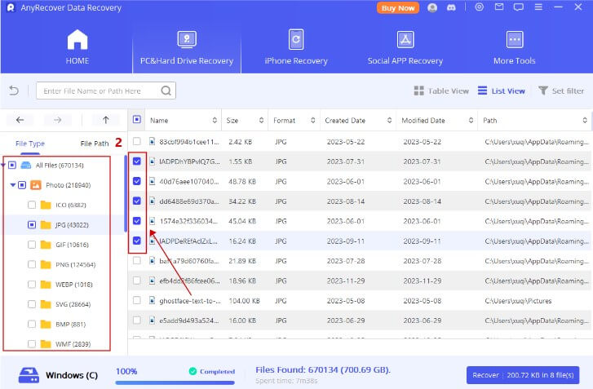
Task: Sort files by Size column arrows
Action: pyautogui.click(x=261, y=120)
